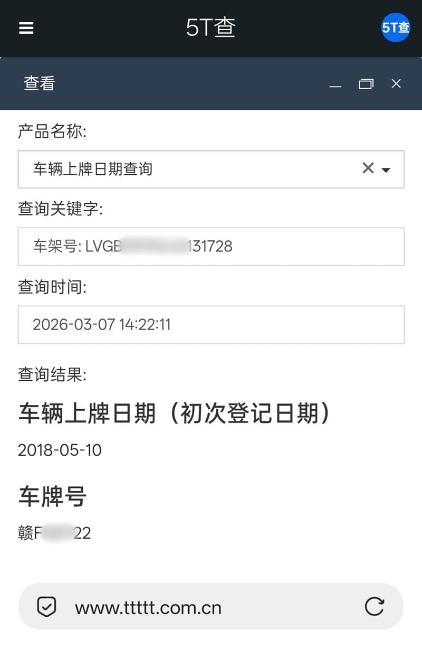Click the license plate number result

point(54,533)
